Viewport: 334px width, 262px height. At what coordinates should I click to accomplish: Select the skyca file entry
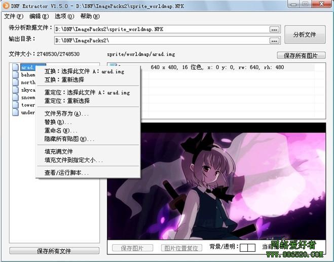pos(28,90)
